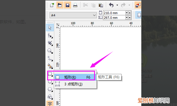Click the page height icon
The width and height of the screenshot is (177, 106).
100,17
